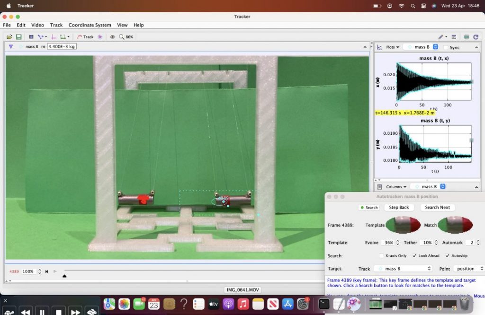
Task: Uncheck the Look Ahead checkbox
Action: 414,256
